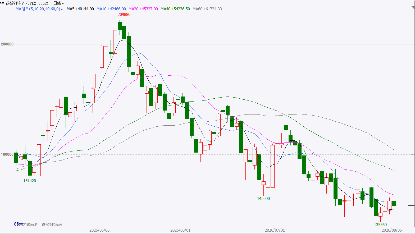Select the MA20 145327.00 indicator value
The width and height of the screenshot is (415, 234).
(143, 9)
